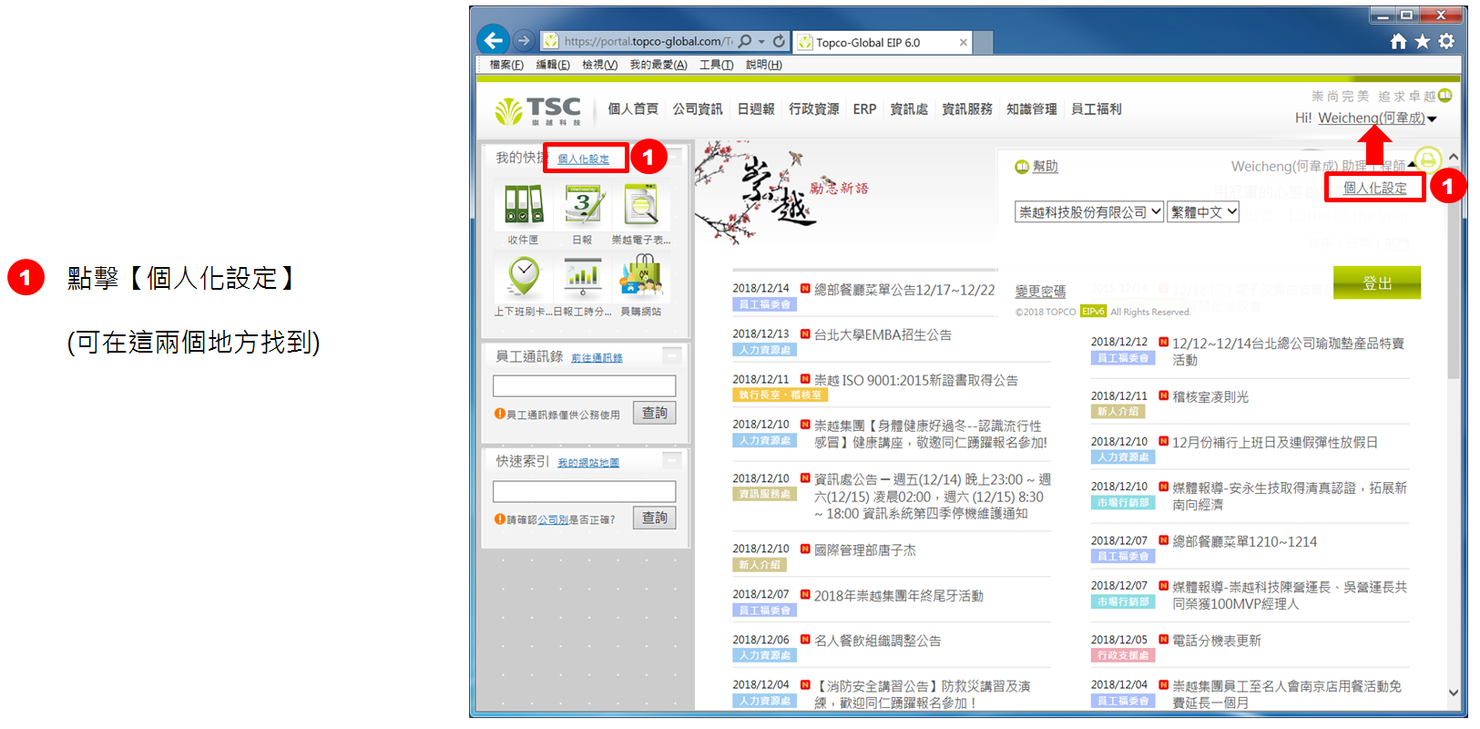Click the browser back arrow button
The height and width of the screenshot is (729, 1480).
tap(493, 40)
